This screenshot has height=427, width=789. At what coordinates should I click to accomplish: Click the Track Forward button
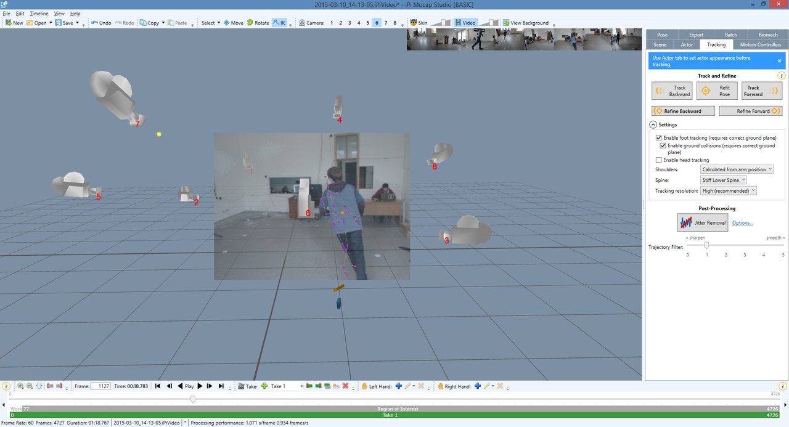coord(762,91)
